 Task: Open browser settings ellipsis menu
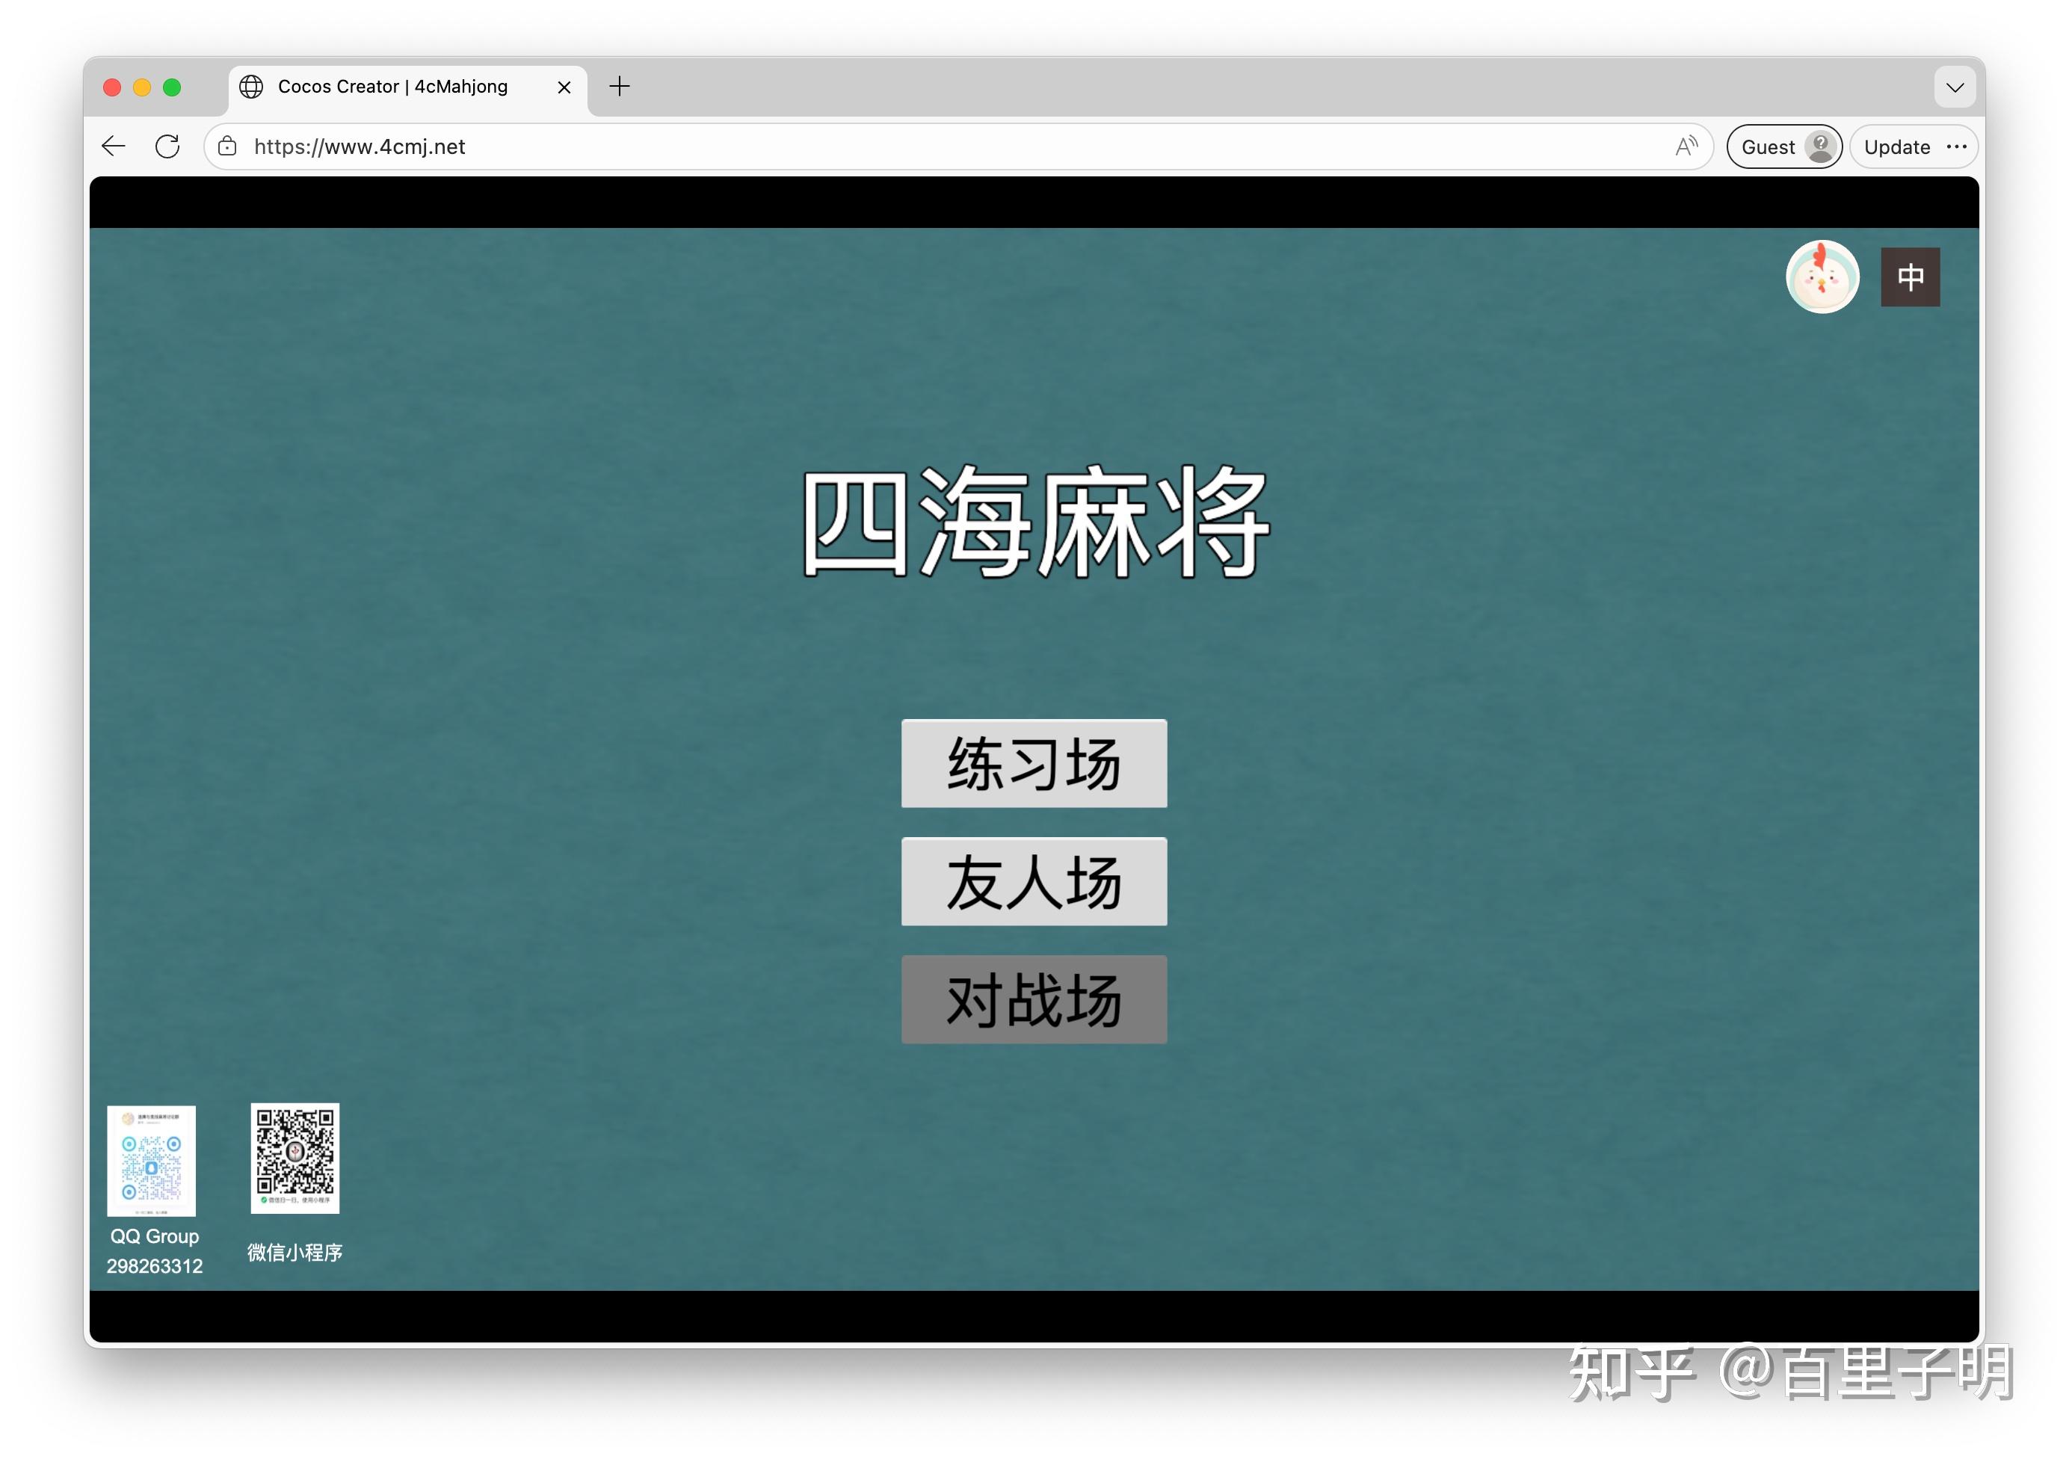1956,146
